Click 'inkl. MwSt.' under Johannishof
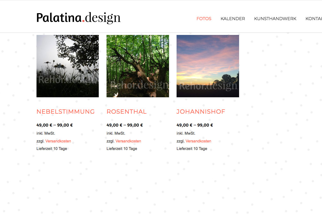This screenshot has height=215, width=322. [186, 133]
